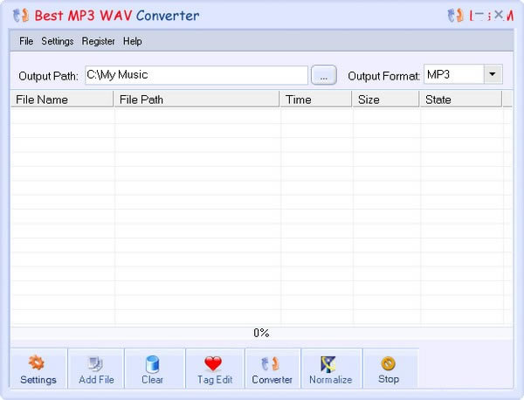Start conversion with the Converter button
The height and width of the screenshot is (400, 524).
(272, 369)
